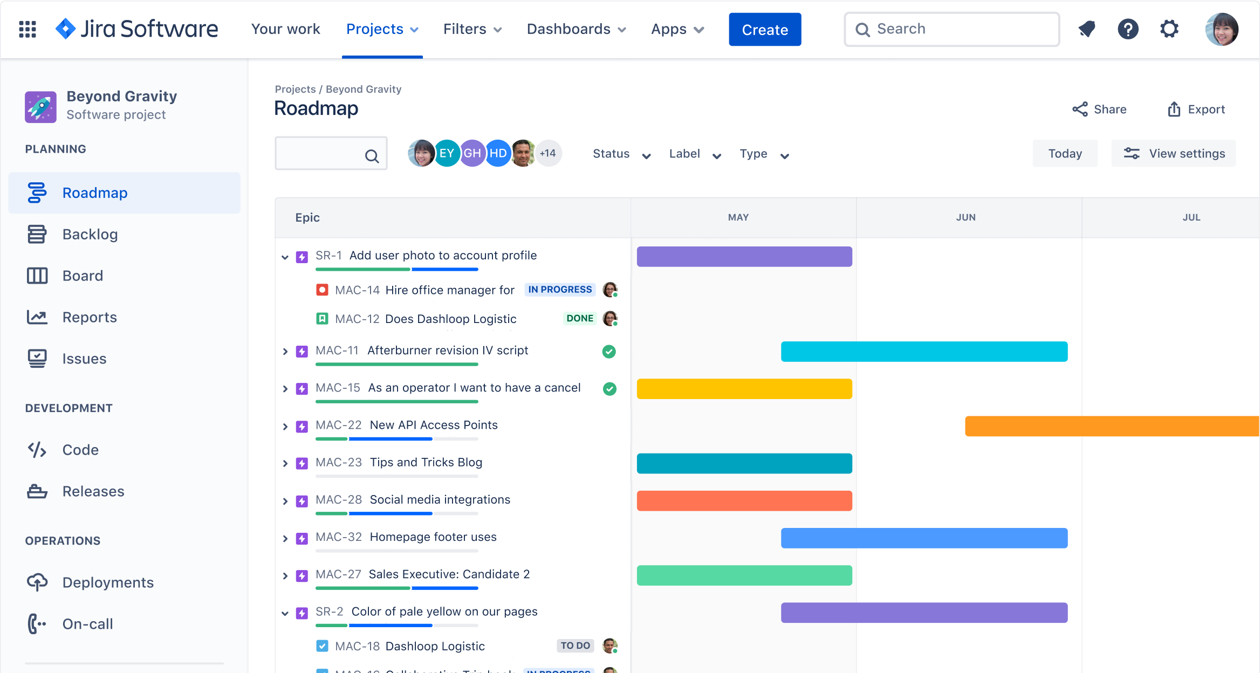1260x673 pixels.
Task: Open the On-call section
Action: (x=36, y=623)
